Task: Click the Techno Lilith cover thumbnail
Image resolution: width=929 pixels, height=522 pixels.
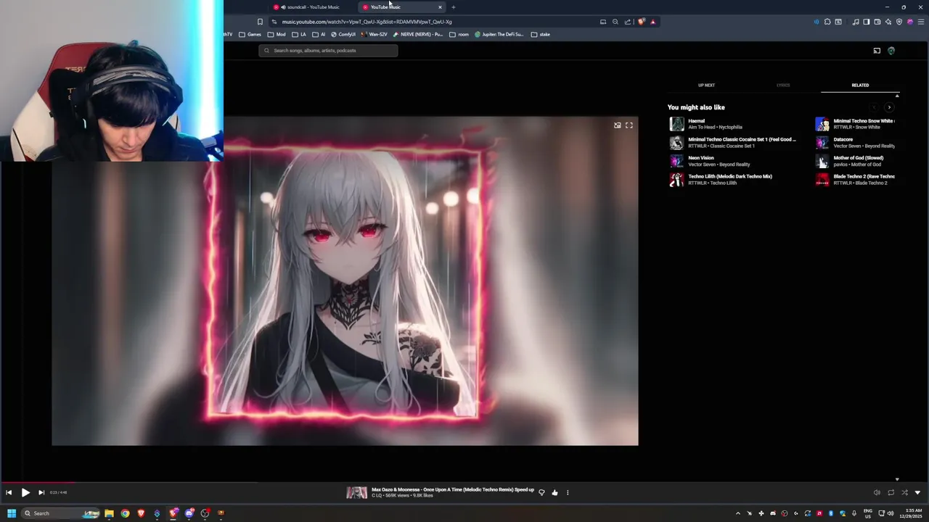Action: [x=676, y=179]
